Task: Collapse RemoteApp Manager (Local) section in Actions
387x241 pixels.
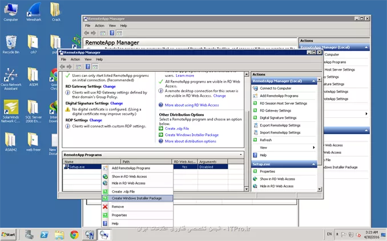Action: click(314, 81)
